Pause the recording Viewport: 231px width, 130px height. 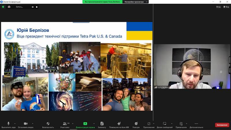coord(33,7)
